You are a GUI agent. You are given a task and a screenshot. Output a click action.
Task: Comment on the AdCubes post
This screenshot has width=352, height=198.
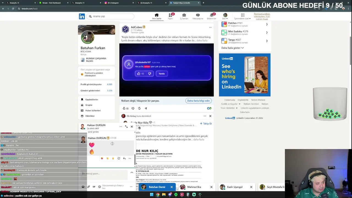coord(133,108)
